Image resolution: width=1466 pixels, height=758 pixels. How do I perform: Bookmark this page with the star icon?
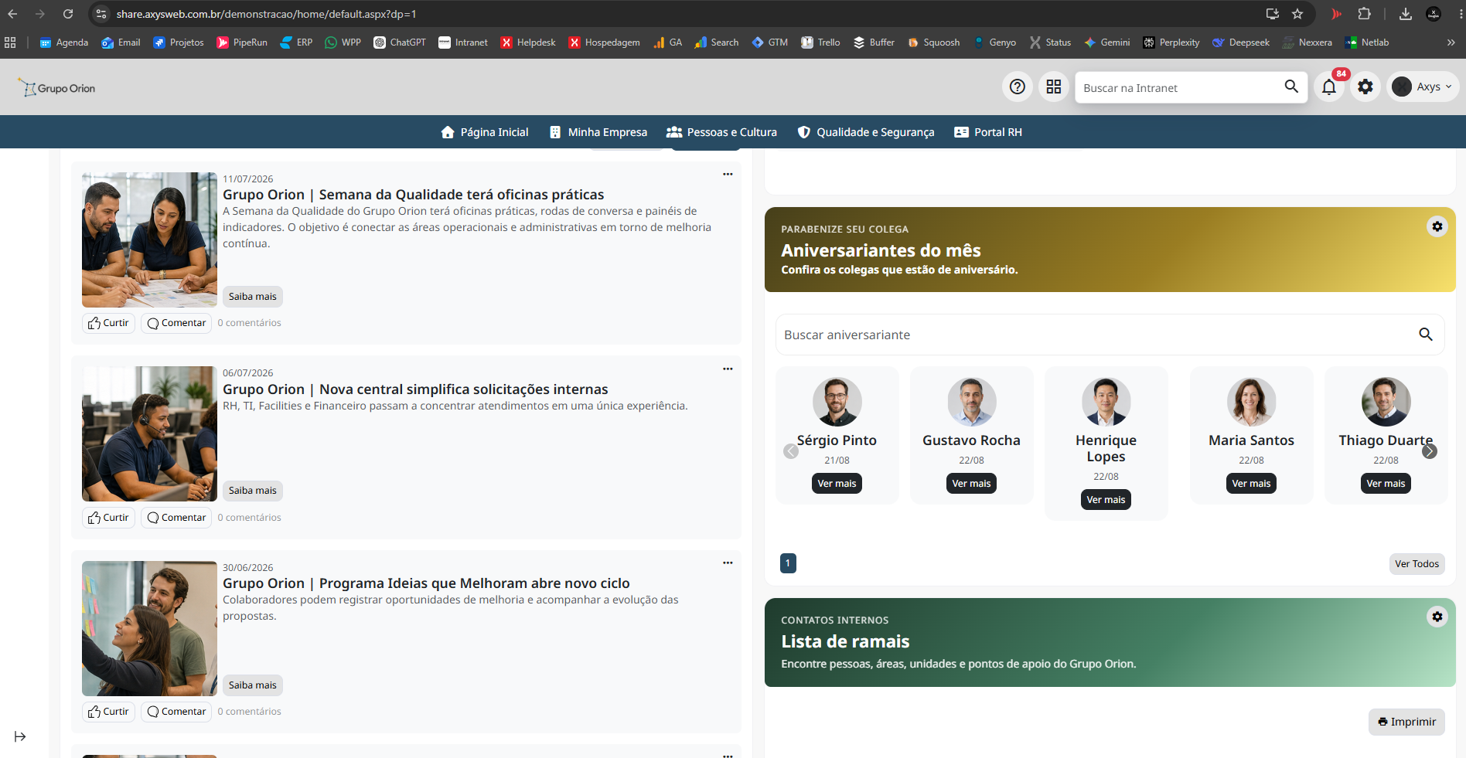(x=1297, y=14)
